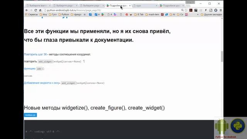Open the mash-lern bookmark folder
This screenshot has height=139, width=247.
tap(152, 15)
